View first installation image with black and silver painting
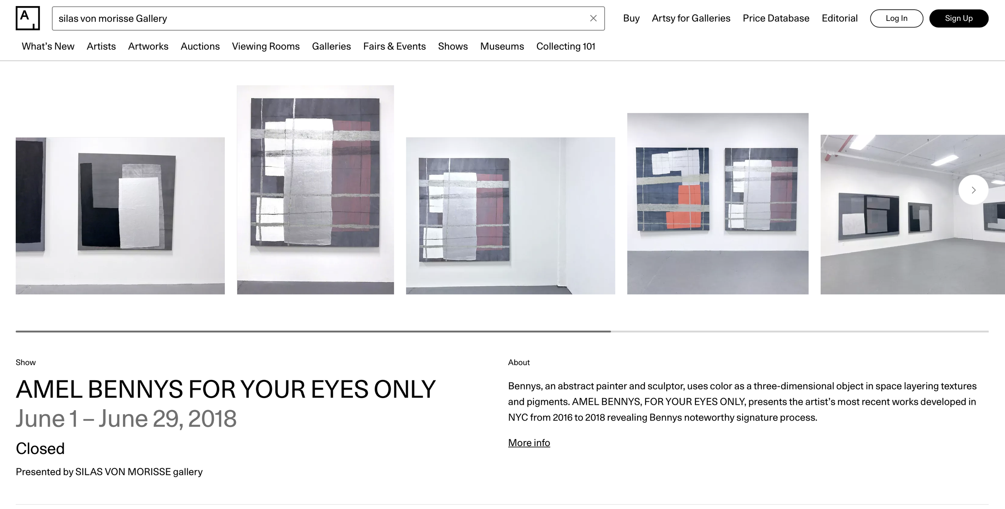This screenshot has height=509, width=1005. [120, 216]
